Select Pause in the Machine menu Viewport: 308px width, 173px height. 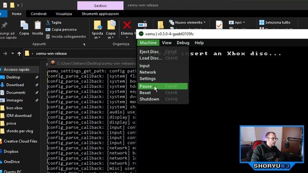pyautogui.click(x=163, y=86)
